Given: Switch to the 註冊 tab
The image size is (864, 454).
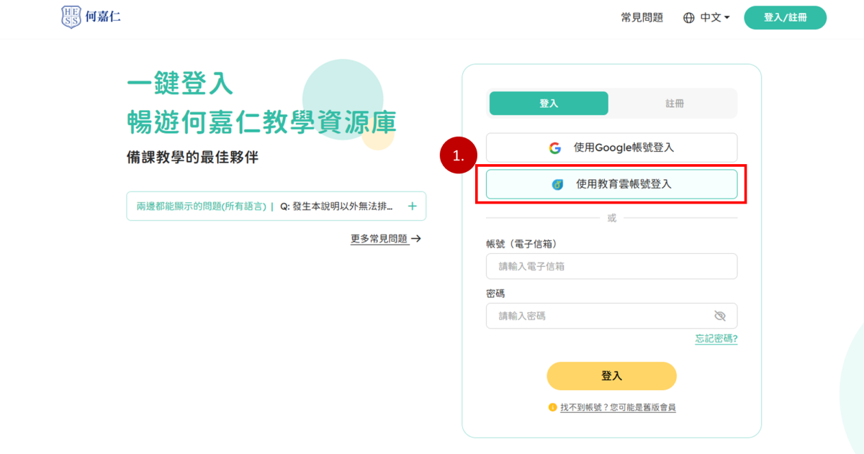Looking at the screenshot, I should [674, 104].
